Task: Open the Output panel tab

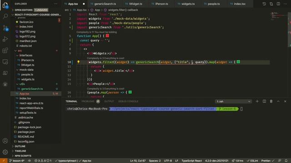Action: [109, 101]
